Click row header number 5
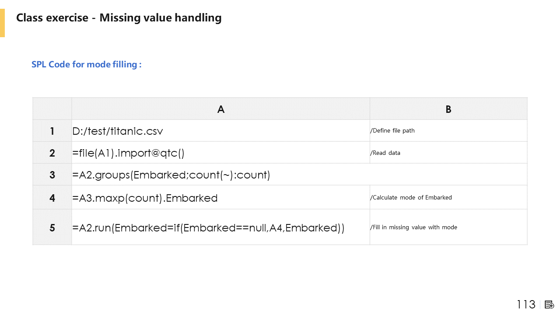The image size is (560, 315). click(52, 227)
